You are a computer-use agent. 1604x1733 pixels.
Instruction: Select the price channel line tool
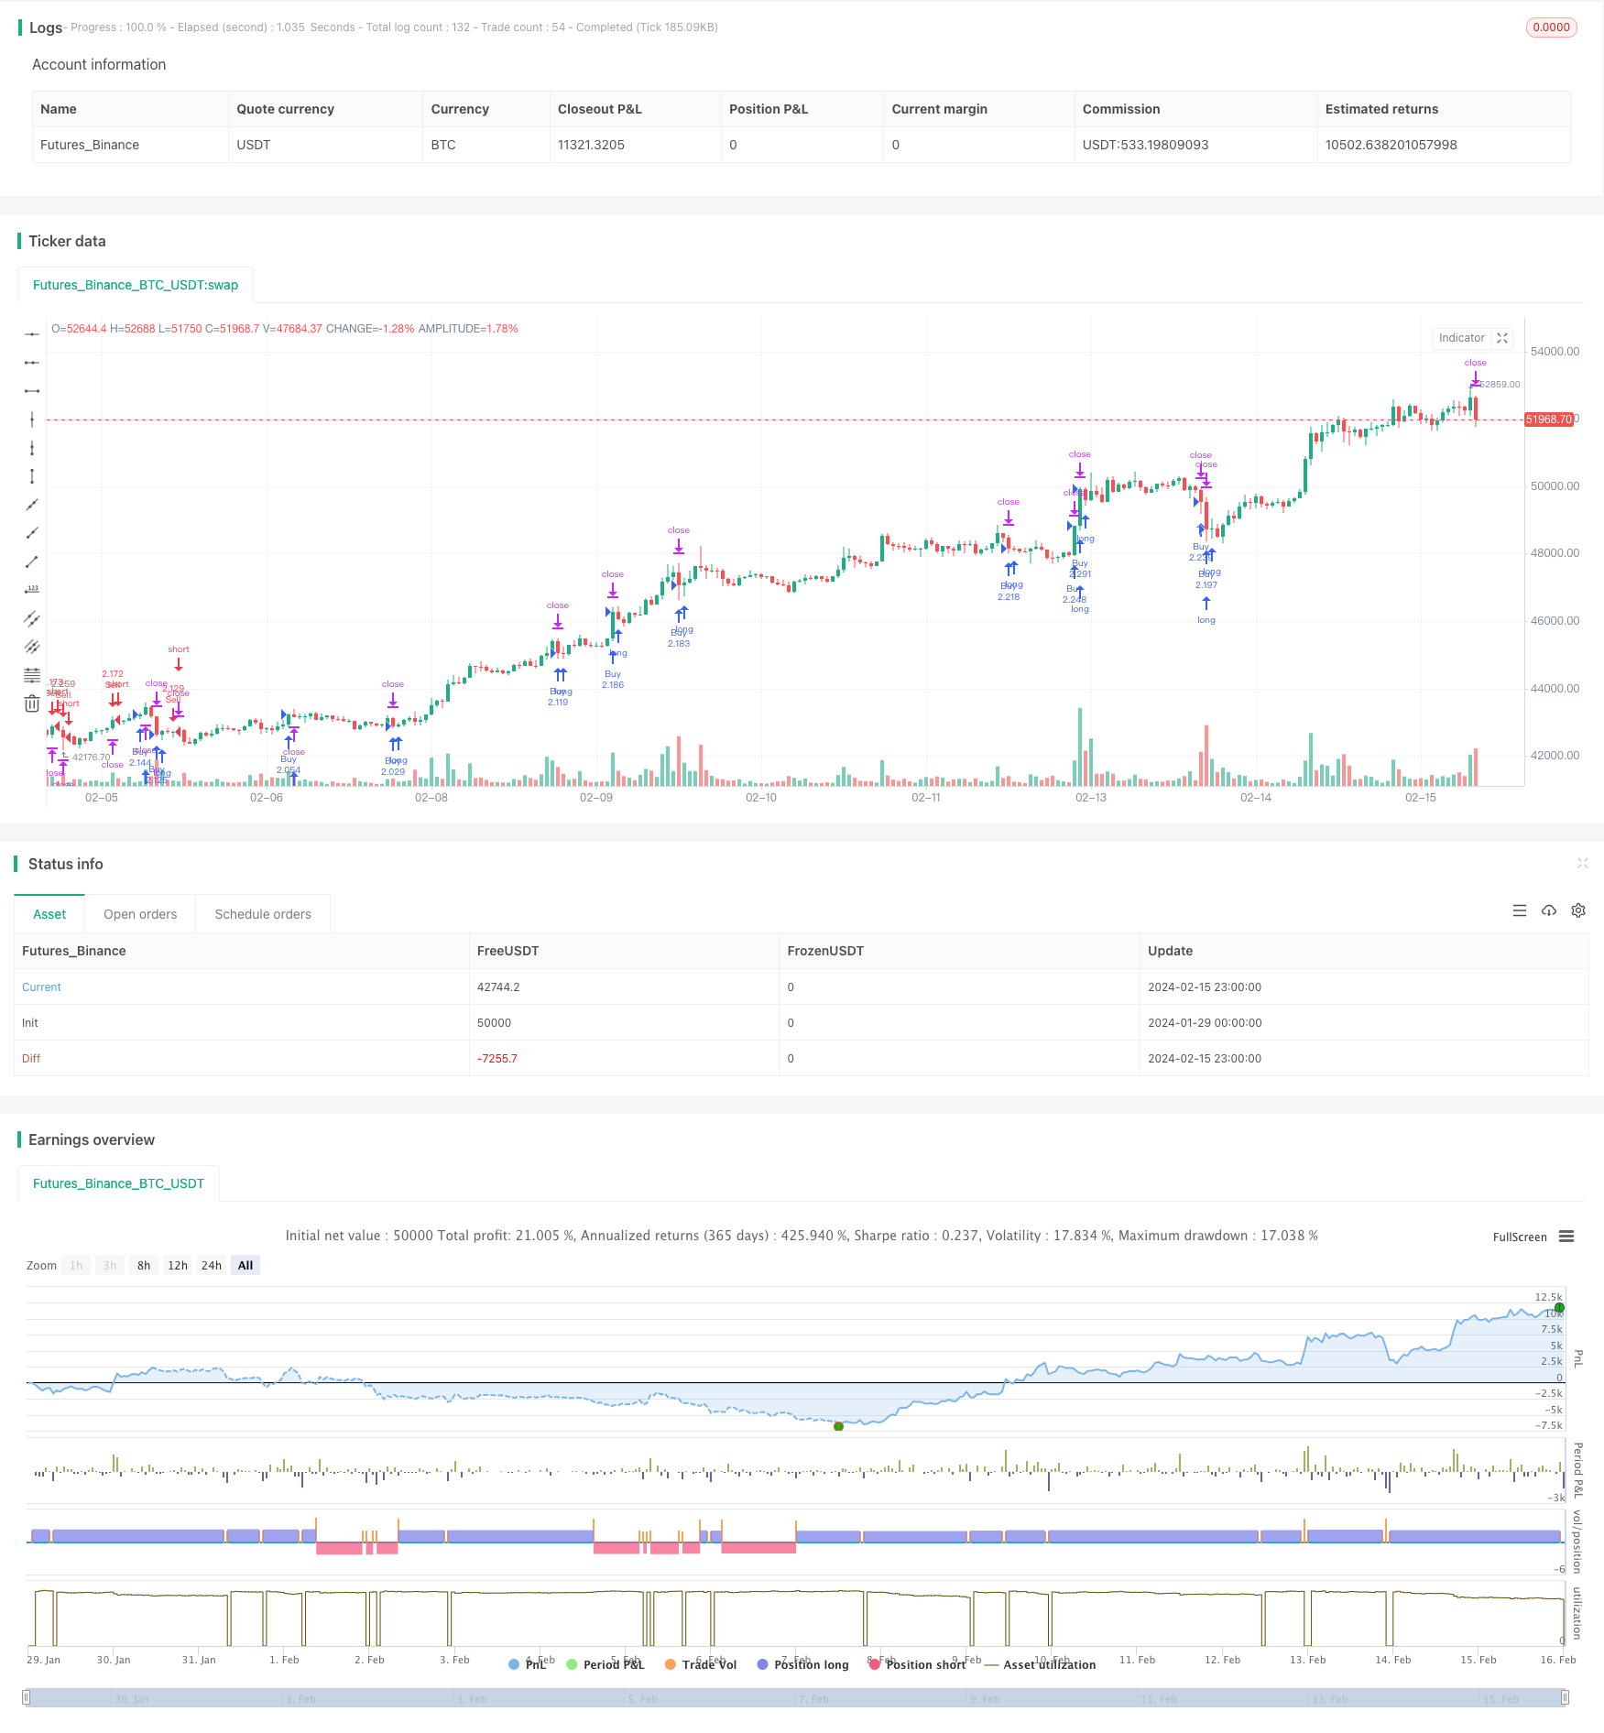(32, 618)
